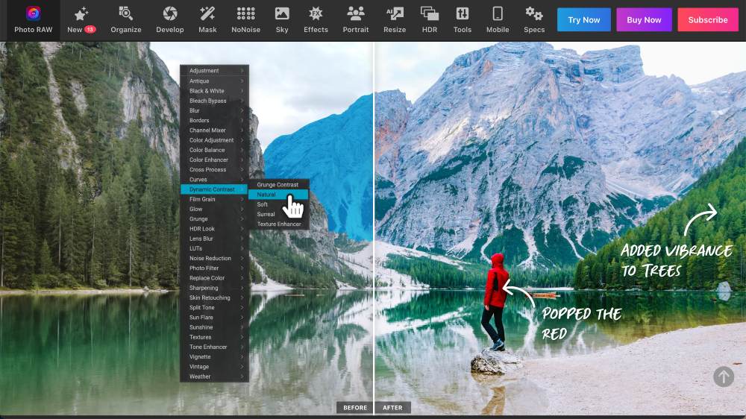Click the Photo RAW logo icon
This screenshot has height=419, width=746.
(33, 13)
